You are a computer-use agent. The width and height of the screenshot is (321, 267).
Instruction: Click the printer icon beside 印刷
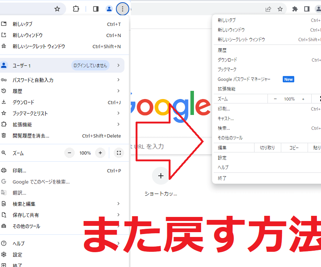4,170
